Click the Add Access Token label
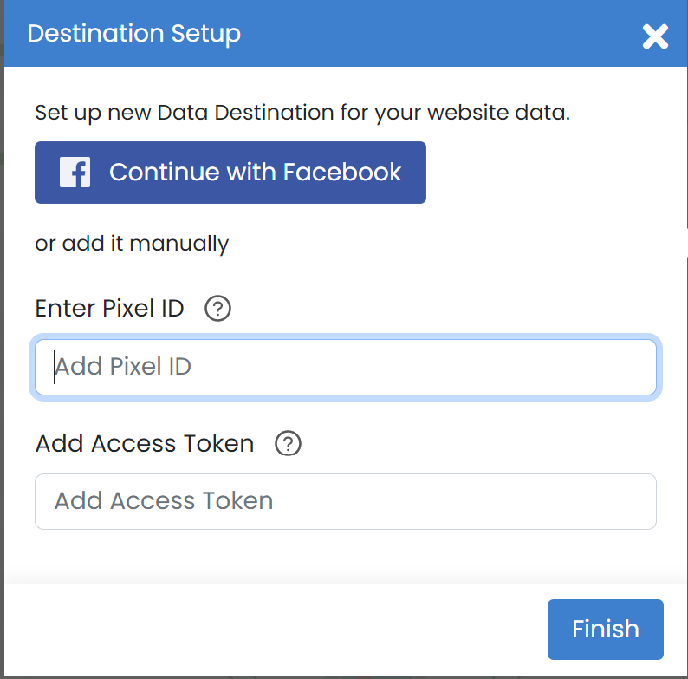The image size is (688, 679). pyautogui.click(x=145, y=443)
